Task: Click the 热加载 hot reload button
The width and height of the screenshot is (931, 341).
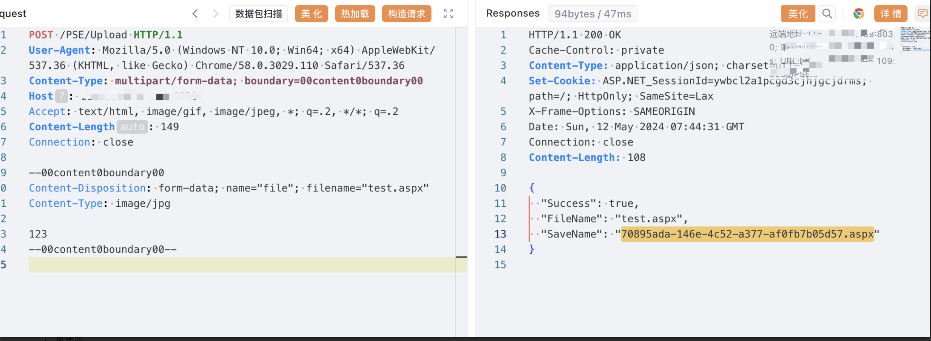Action: (x=355, y=14)
